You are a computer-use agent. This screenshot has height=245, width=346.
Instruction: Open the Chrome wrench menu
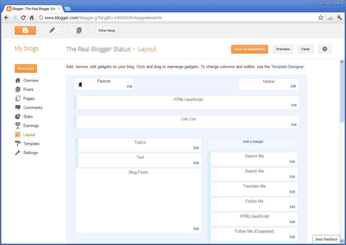[339, 18]
